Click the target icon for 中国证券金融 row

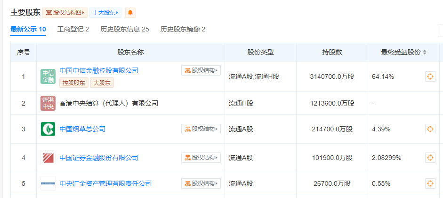pyautogui.click(x=430, y=158)
